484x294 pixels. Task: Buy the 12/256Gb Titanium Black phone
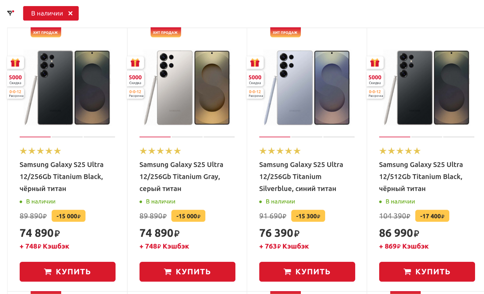(68, 271)
